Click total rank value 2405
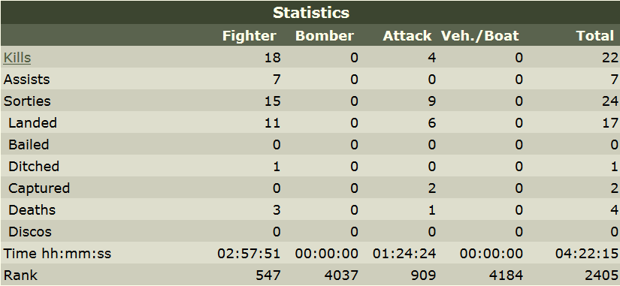The image size is (620, 286). tap(602, 275)
